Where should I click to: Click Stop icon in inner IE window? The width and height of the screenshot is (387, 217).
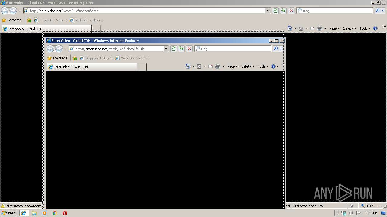[x=189, y=49]
